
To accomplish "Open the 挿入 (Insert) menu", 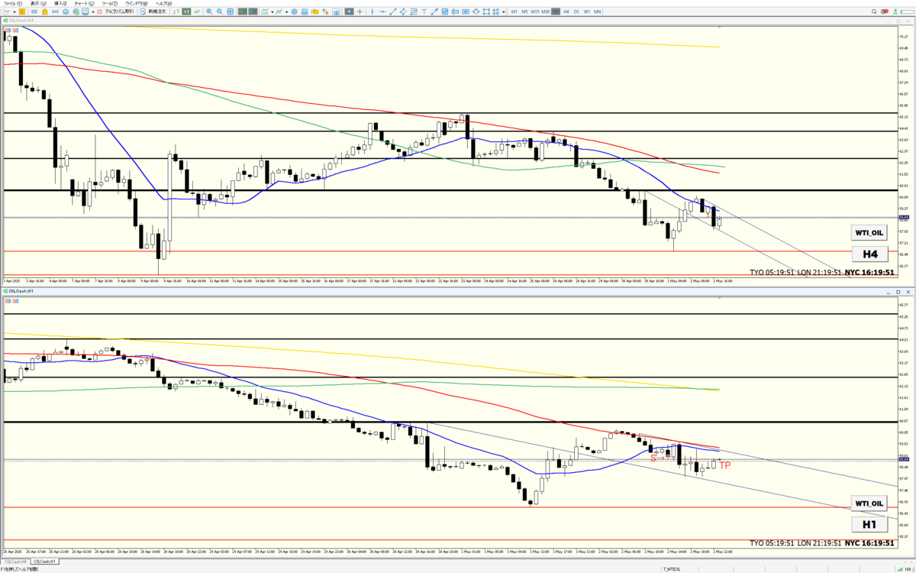I will (60, 4).
